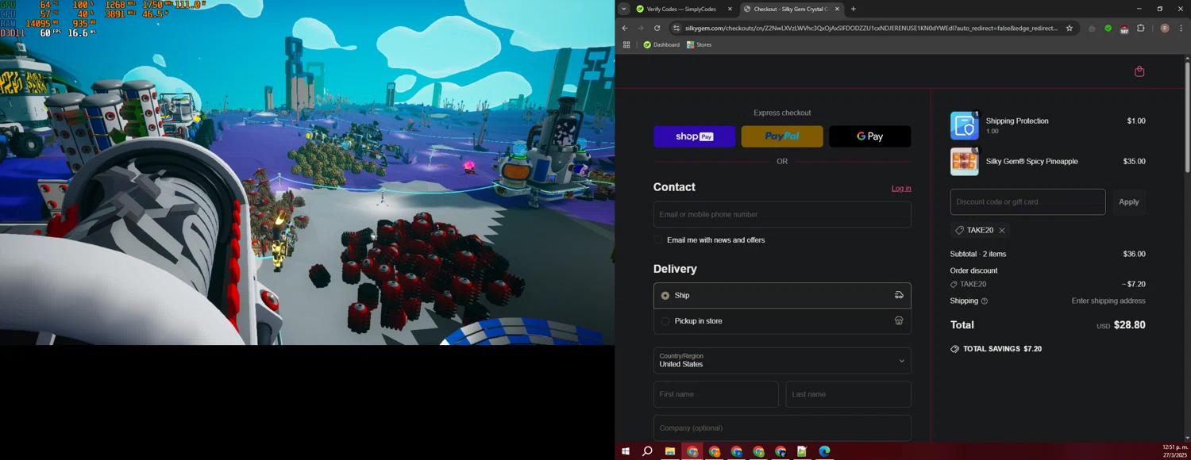
Task: Click the Apply discount button
Action: coord(1128,201)
